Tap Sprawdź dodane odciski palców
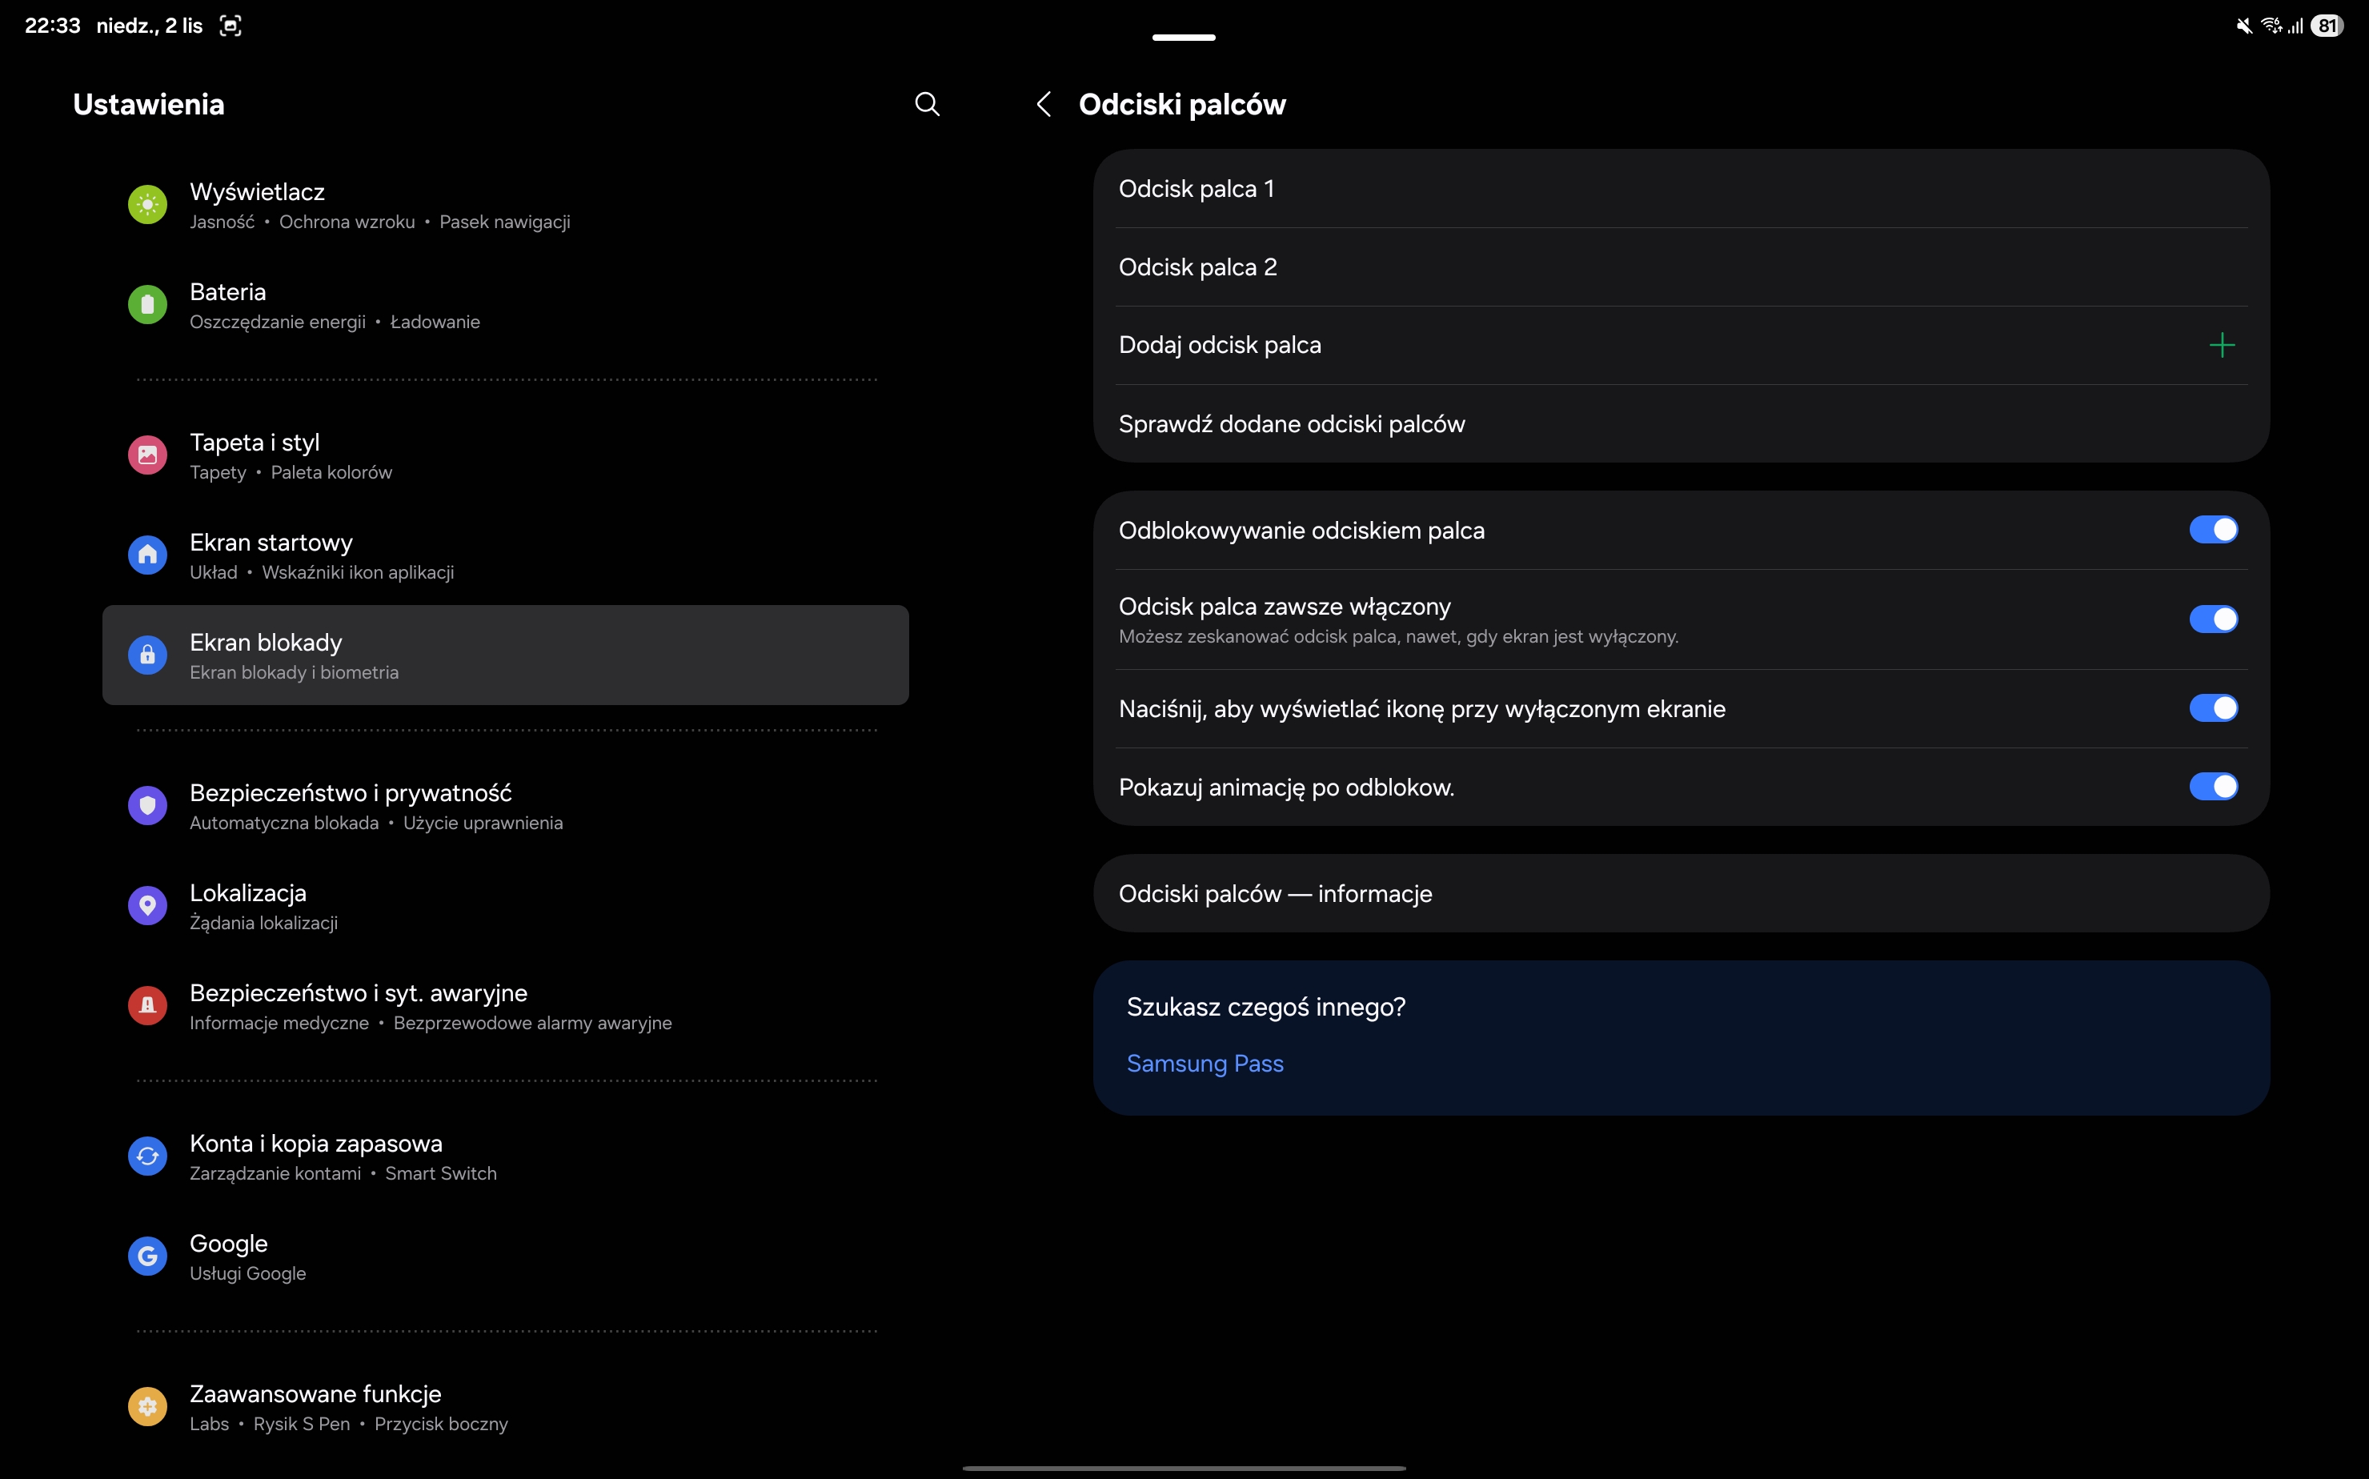2369x1479 pixels. 1291,423
